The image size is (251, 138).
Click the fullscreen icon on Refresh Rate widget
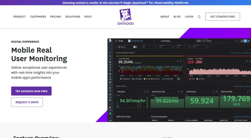point(216,91)
